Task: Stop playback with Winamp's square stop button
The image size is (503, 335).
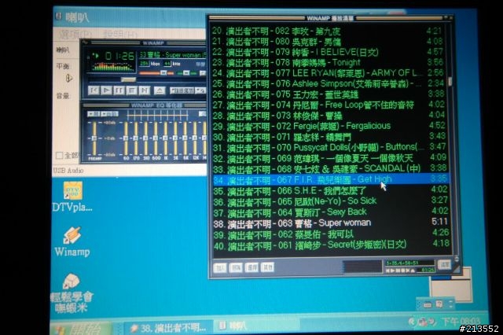Action: [131, 90]
